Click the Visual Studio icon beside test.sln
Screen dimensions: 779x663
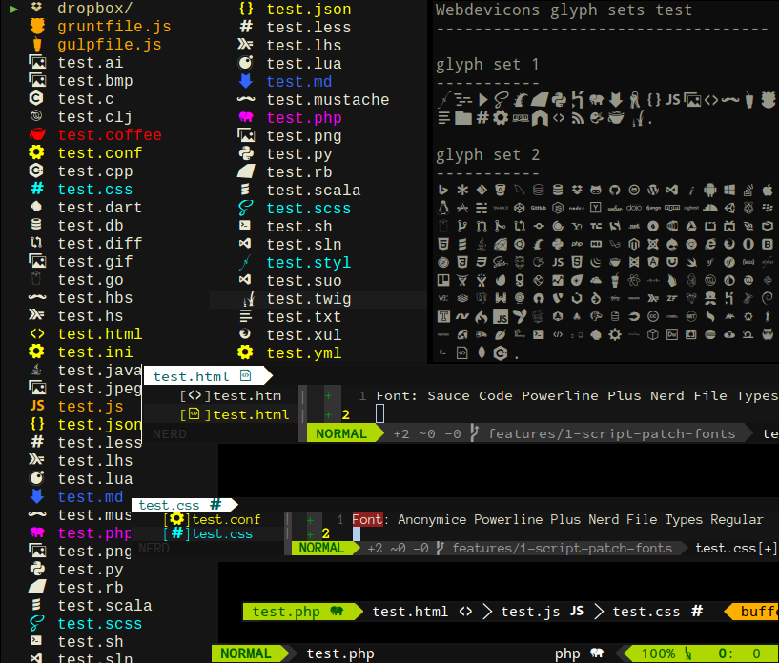245,244
